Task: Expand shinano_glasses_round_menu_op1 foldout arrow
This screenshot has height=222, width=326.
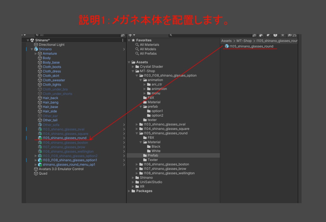Action: (36, 165)
